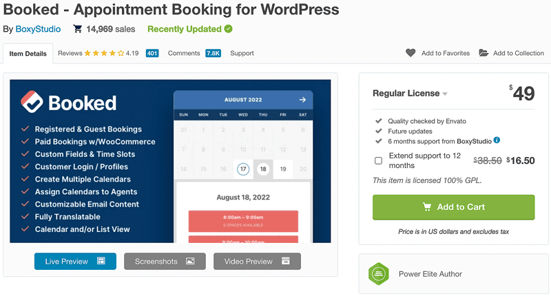Image resolution: width=551 pixels, height=296 pixels.
Task: Click the $49 price text
Action: coord(522,94)
